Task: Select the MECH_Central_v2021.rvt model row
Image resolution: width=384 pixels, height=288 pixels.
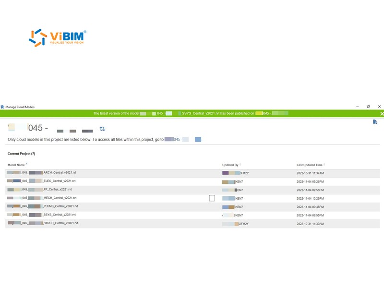Action: pyautogui.click(x=193, y=198)
